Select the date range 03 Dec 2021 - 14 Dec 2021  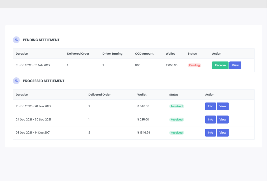coord(33,133)
